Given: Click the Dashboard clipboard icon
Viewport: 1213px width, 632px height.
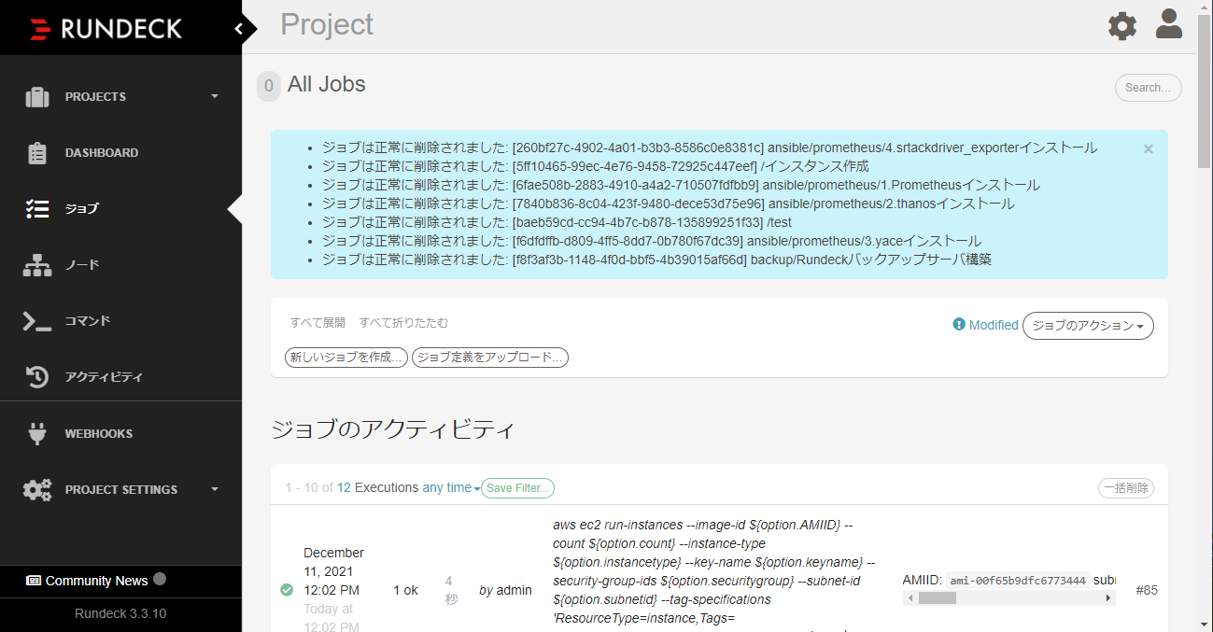Looking at the screenshot, I should tap(37, 153).
